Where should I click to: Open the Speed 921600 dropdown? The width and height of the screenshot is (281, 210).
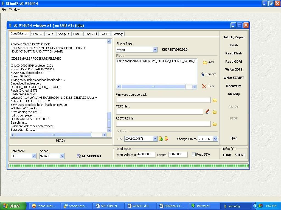[x=62, y=156]
